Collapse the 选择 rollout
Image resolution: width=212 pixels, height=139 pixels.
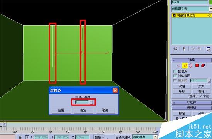(x=192, y=60)
